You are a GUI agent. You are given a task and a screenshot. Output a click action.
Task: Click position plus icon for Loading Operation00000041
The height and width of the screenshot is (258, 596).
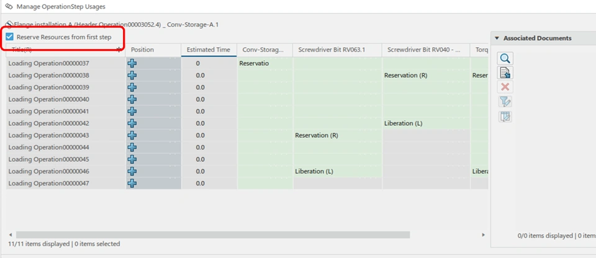(x=132, y=111)
